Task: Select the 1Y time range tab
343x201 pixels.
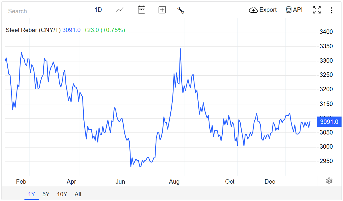Action: [x=32, y=194]
